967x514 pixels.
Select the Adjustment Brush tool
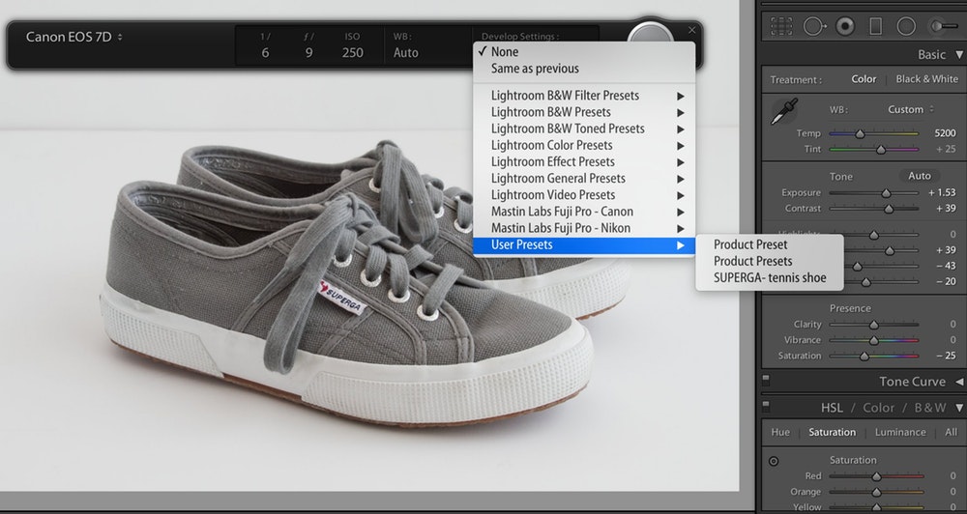click(x=943, y=26)
